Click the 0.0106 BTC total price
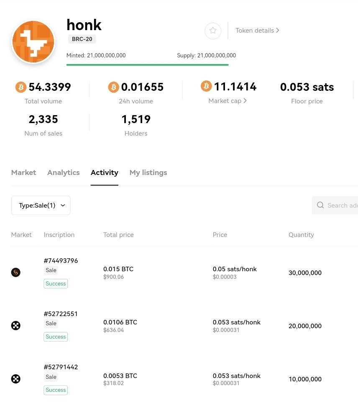 [120, 322]
